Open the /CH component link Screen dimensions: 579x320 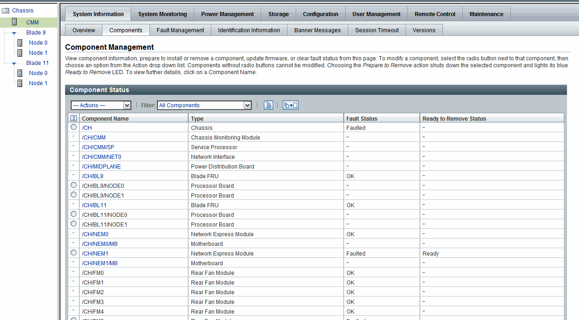[x=87, y=128]
